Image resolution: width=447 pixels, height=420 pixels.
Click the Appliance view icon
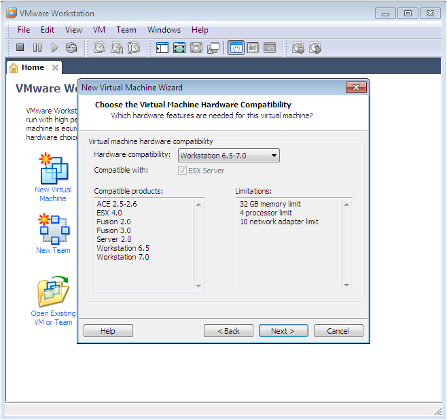tap(253, 48)
